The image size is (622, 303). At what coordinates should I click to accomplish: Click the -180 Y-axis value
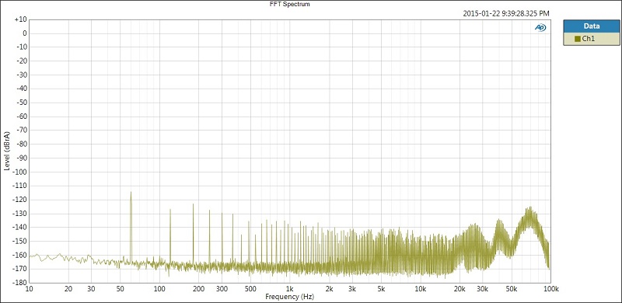[x=19, y=282]
